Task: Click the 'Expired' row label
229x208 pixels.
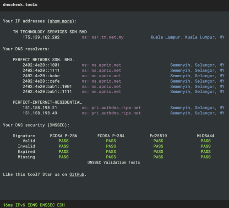Action: point(27,152)
